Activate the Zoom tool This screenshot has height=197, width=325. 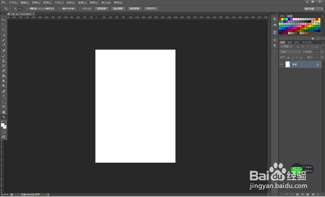pyautogui.click(x=4, y=117)
